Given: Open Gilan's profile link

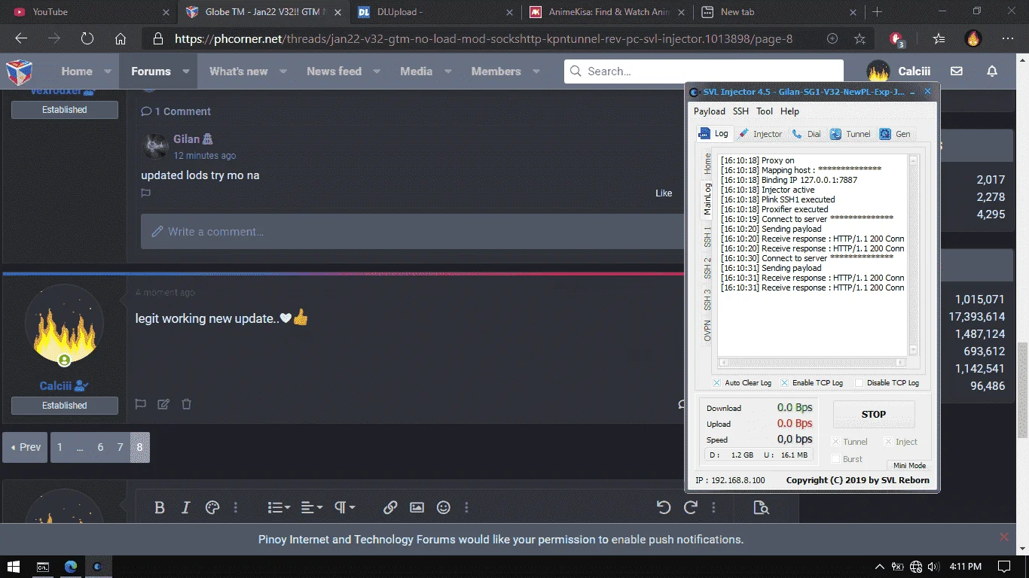Looking at the screenshot, I should coord(186,138).
